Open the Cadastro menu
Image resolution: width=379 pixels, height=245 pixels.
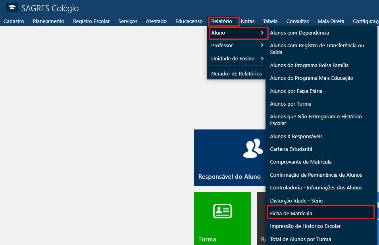pyautogui.click(x=14, y=21)
